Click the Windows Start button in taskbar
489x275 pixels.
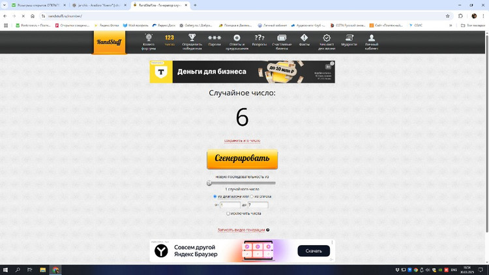click(6, 270)
